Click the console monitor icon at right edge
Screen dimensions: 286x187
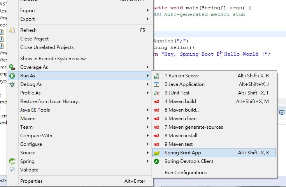(x=282, y=113)
